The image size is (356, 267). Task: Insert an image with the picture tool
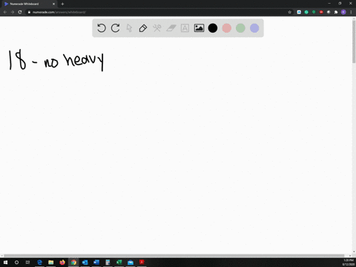(x=199, y=28)
